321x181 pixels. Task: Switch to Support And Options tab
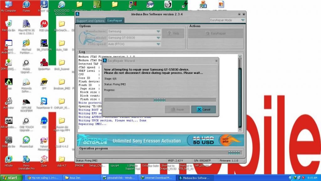coord(90,21)
